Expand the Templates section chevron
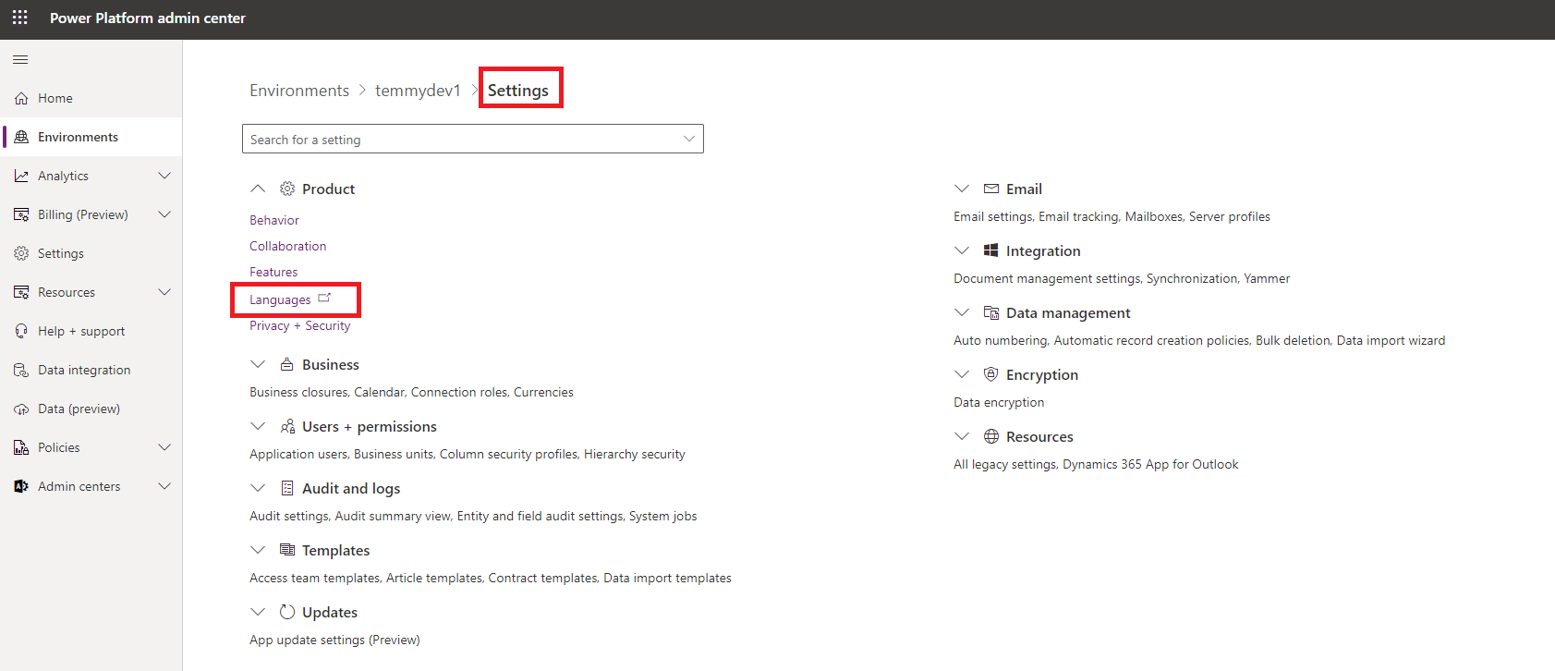 click(258, 550)
